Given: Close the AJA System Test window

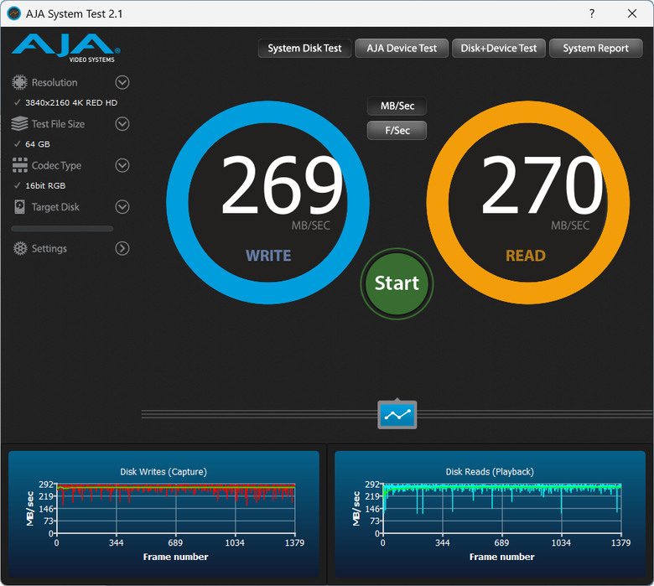Looking at the screenshot, I should coord(632,13).
